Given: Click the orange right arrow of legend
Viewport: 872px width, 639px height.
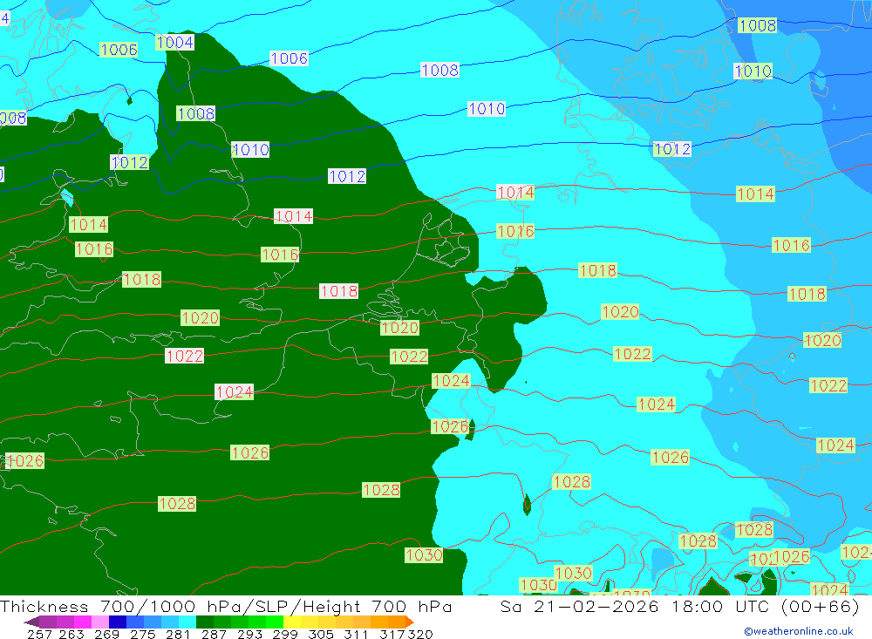Looking at the screenshot, I should tap(410, 622).
